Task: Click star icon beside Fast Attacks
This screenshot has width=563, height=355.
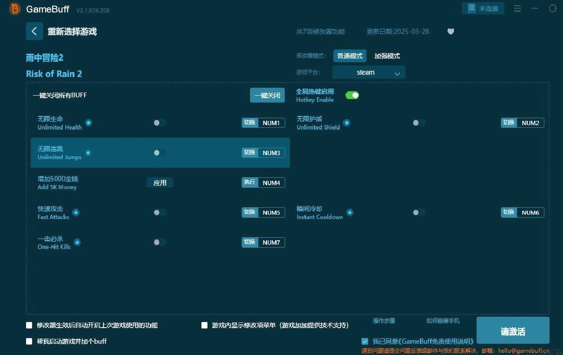Action: (76, 212)
